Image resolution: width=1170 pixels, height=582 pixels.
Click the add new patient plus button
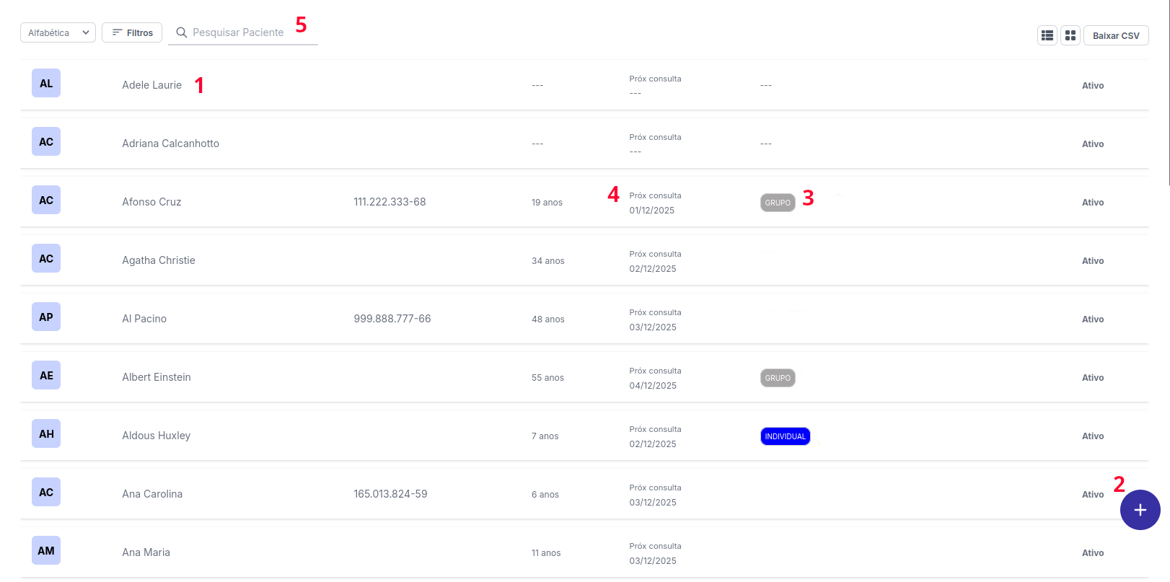point(1140,510)
